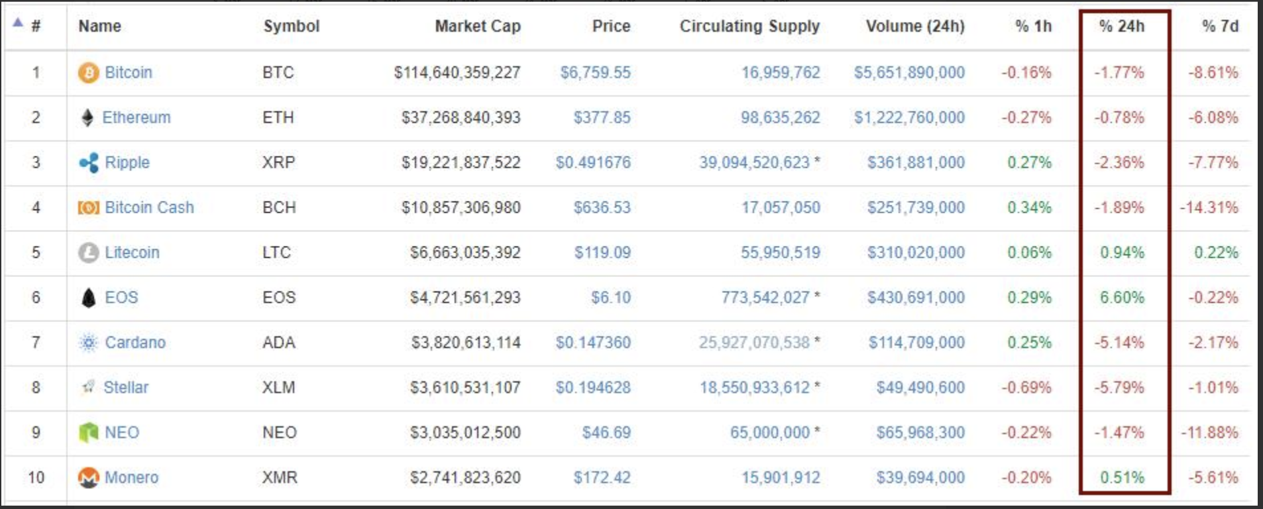Click the Monero orange icon
Viewport: 1263px width, 509px height.
[x=88, y=477]
